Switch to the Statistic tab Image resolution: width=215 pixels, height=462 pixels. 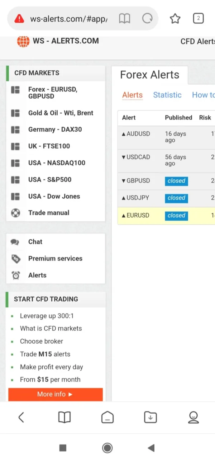click(x=167, y=95)
